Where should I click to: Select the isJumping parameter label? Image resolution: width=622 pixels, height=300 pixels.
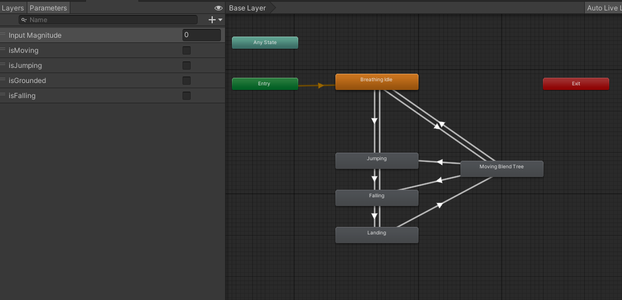pyautogui.click(x=26, y=66)
